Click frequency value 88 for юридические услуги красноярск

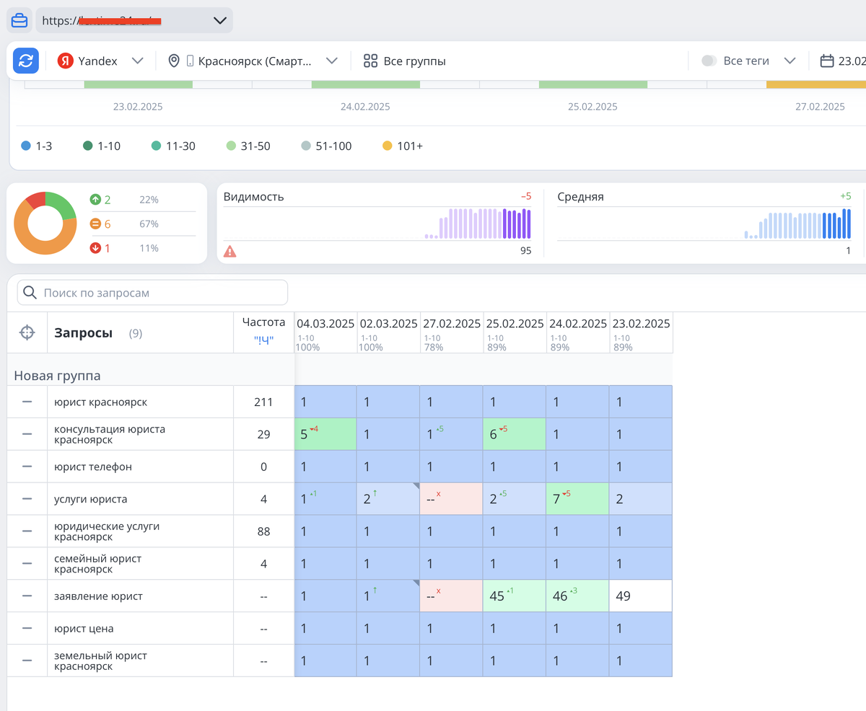coord(263,531)
